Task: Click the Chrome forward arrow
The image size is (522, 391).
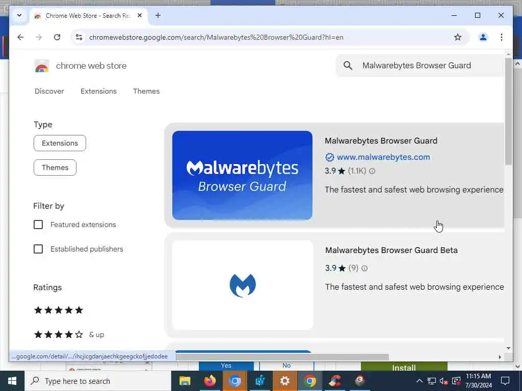Action: point(39,37)
